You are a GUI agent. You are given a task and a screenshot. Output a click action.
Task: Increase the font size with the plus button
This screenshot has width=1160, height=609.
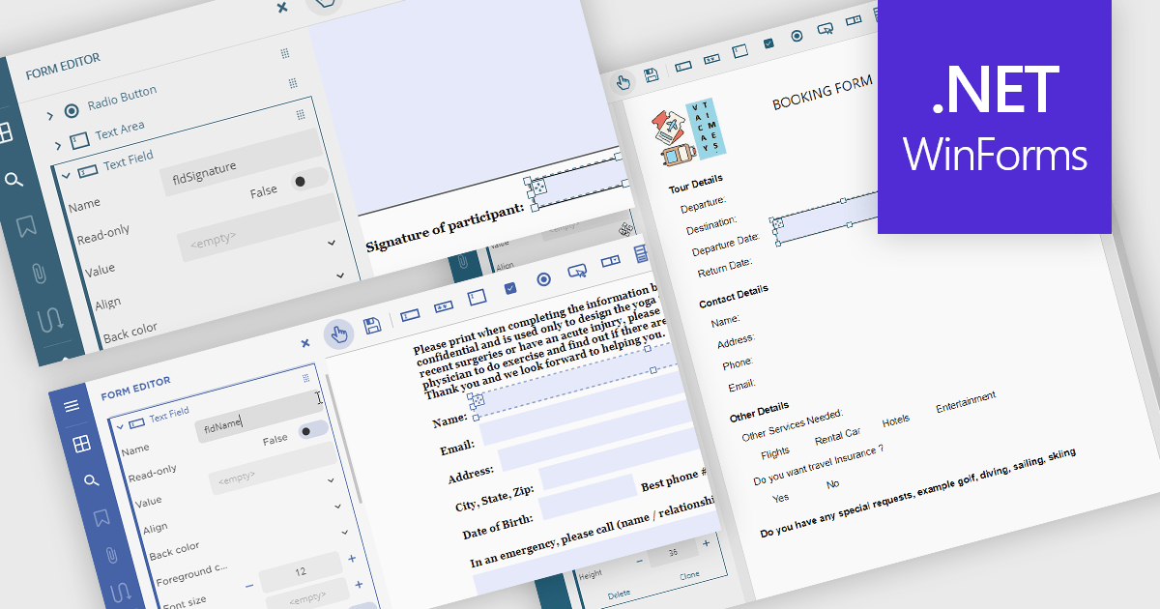(x=351, y=559)
